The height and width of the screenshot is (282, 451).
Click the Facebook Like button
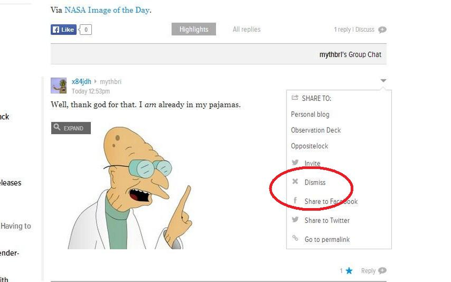pos(64,30)
